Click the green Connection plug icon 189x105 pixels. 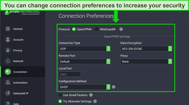coord(8,72)
